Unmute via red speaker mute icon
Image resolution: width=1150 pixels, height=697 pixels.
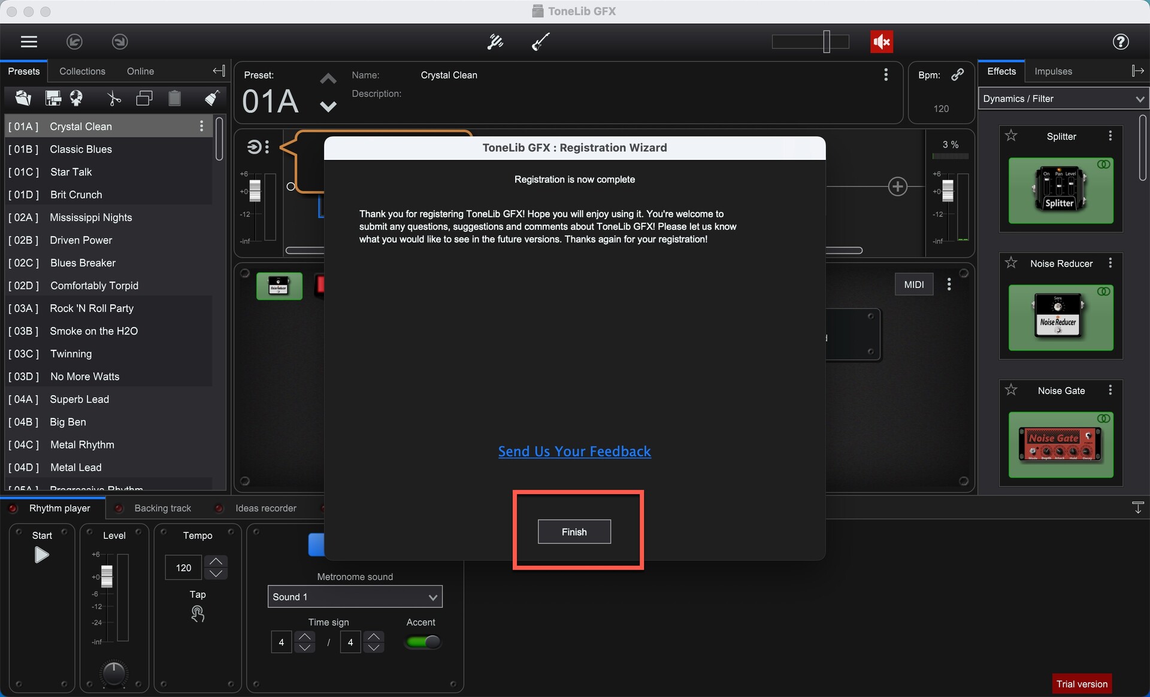point(882,41)
